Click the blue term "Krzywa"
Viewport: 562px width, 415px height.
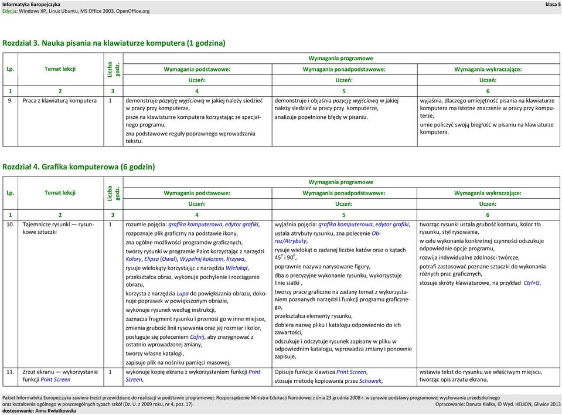coord(236,259)
